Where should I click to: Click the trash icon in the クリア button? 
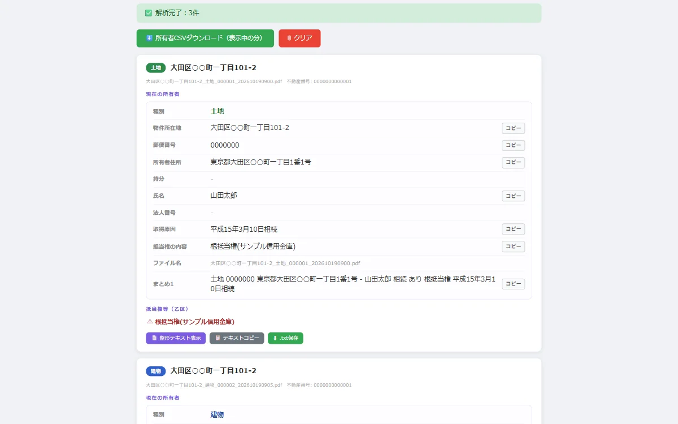pos(289,38)
